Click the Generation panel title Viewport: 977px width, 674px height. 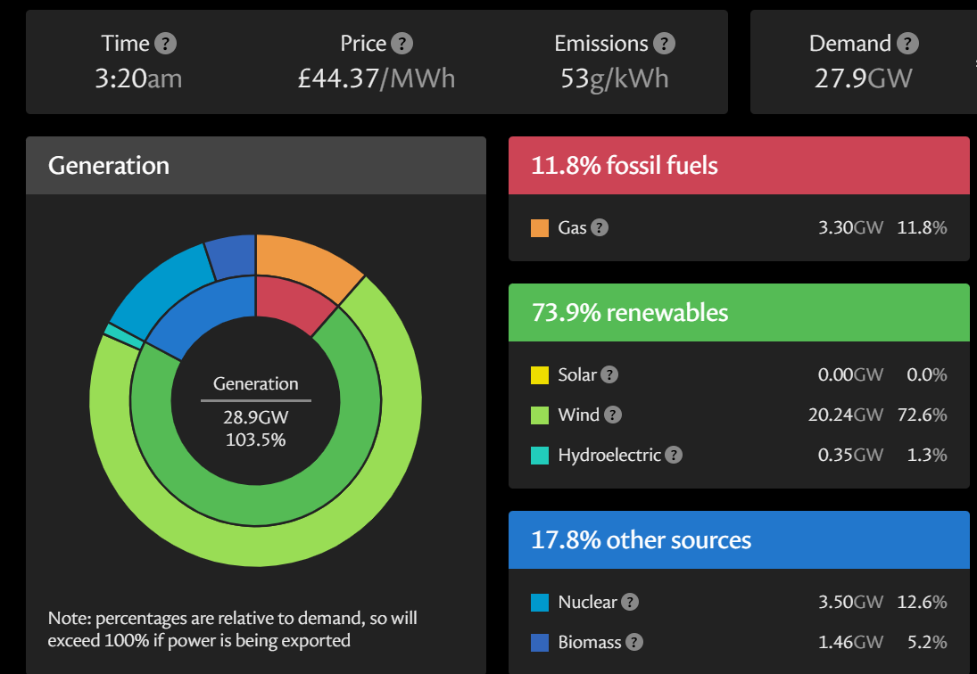coord(109,166)
